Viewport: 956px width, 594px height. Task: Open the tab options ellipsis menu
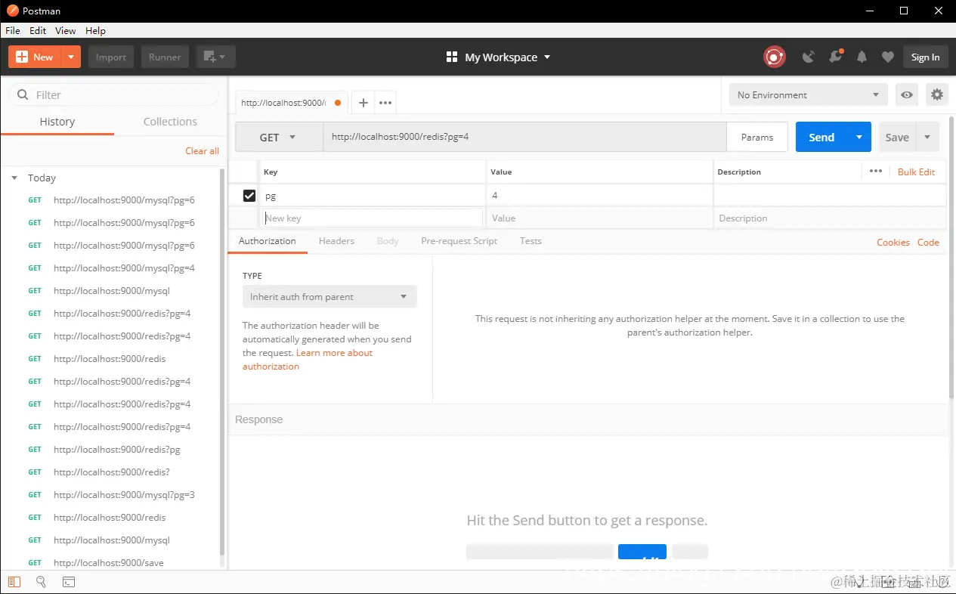pos(385,103)
